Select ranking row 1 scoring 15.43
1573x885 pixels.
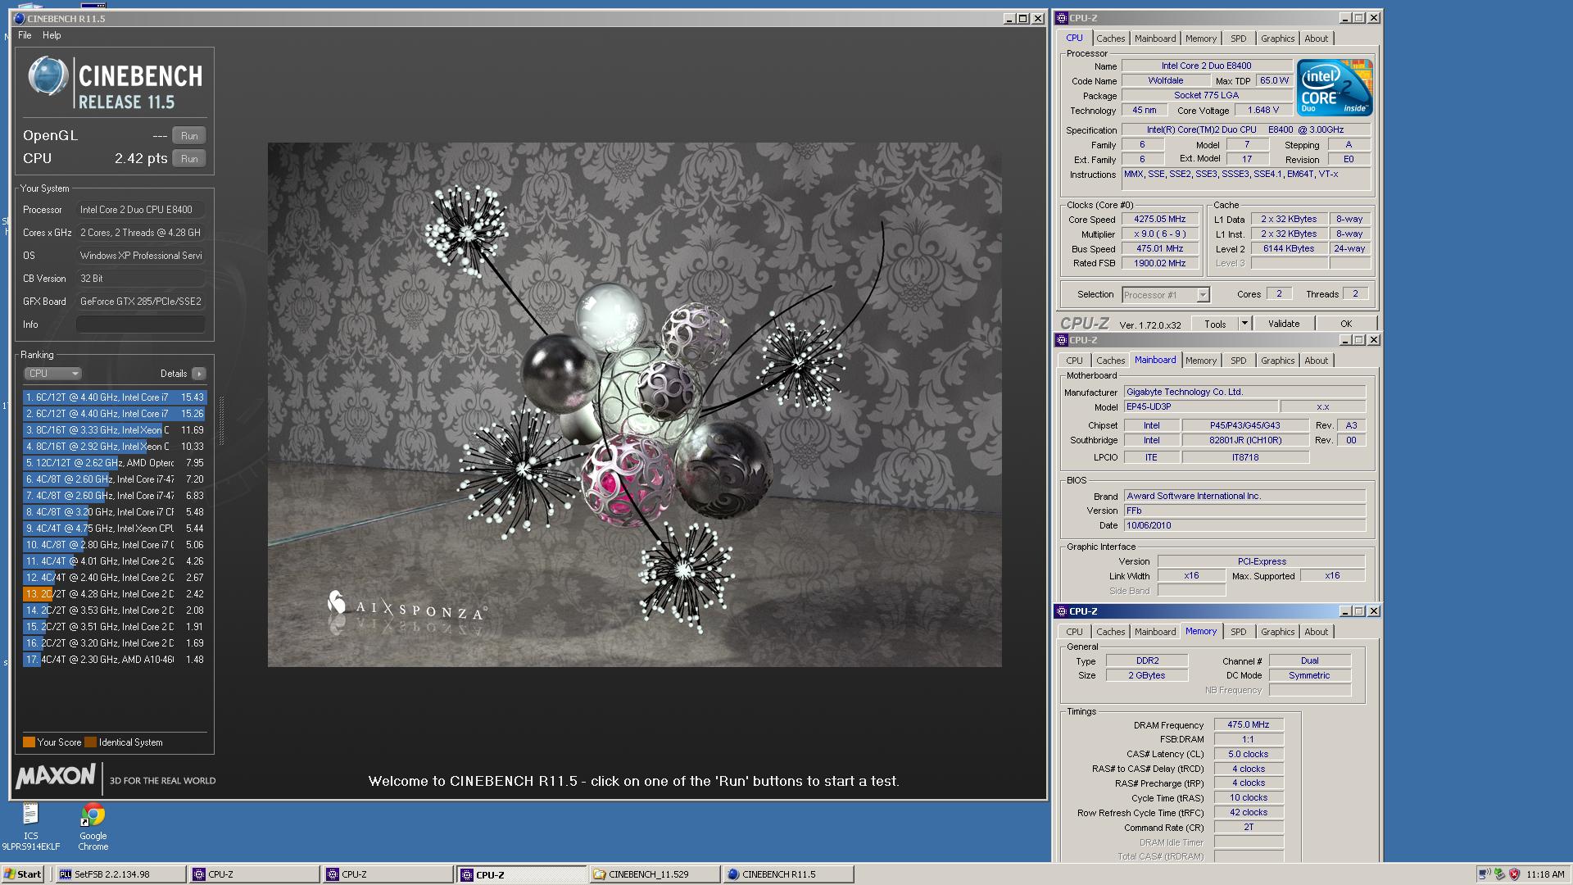click(115, 397)
